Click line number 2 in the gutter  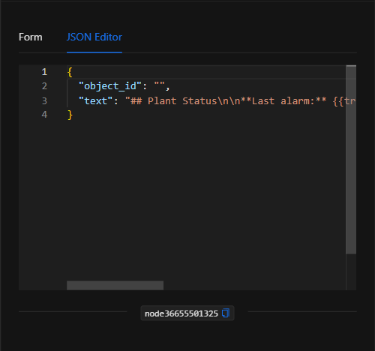pyautogui.click(x=44, y=86)
